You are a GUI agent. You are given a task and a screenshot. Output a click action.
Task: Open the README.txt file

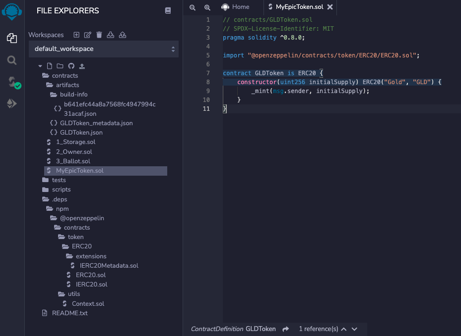coord(69,313)
